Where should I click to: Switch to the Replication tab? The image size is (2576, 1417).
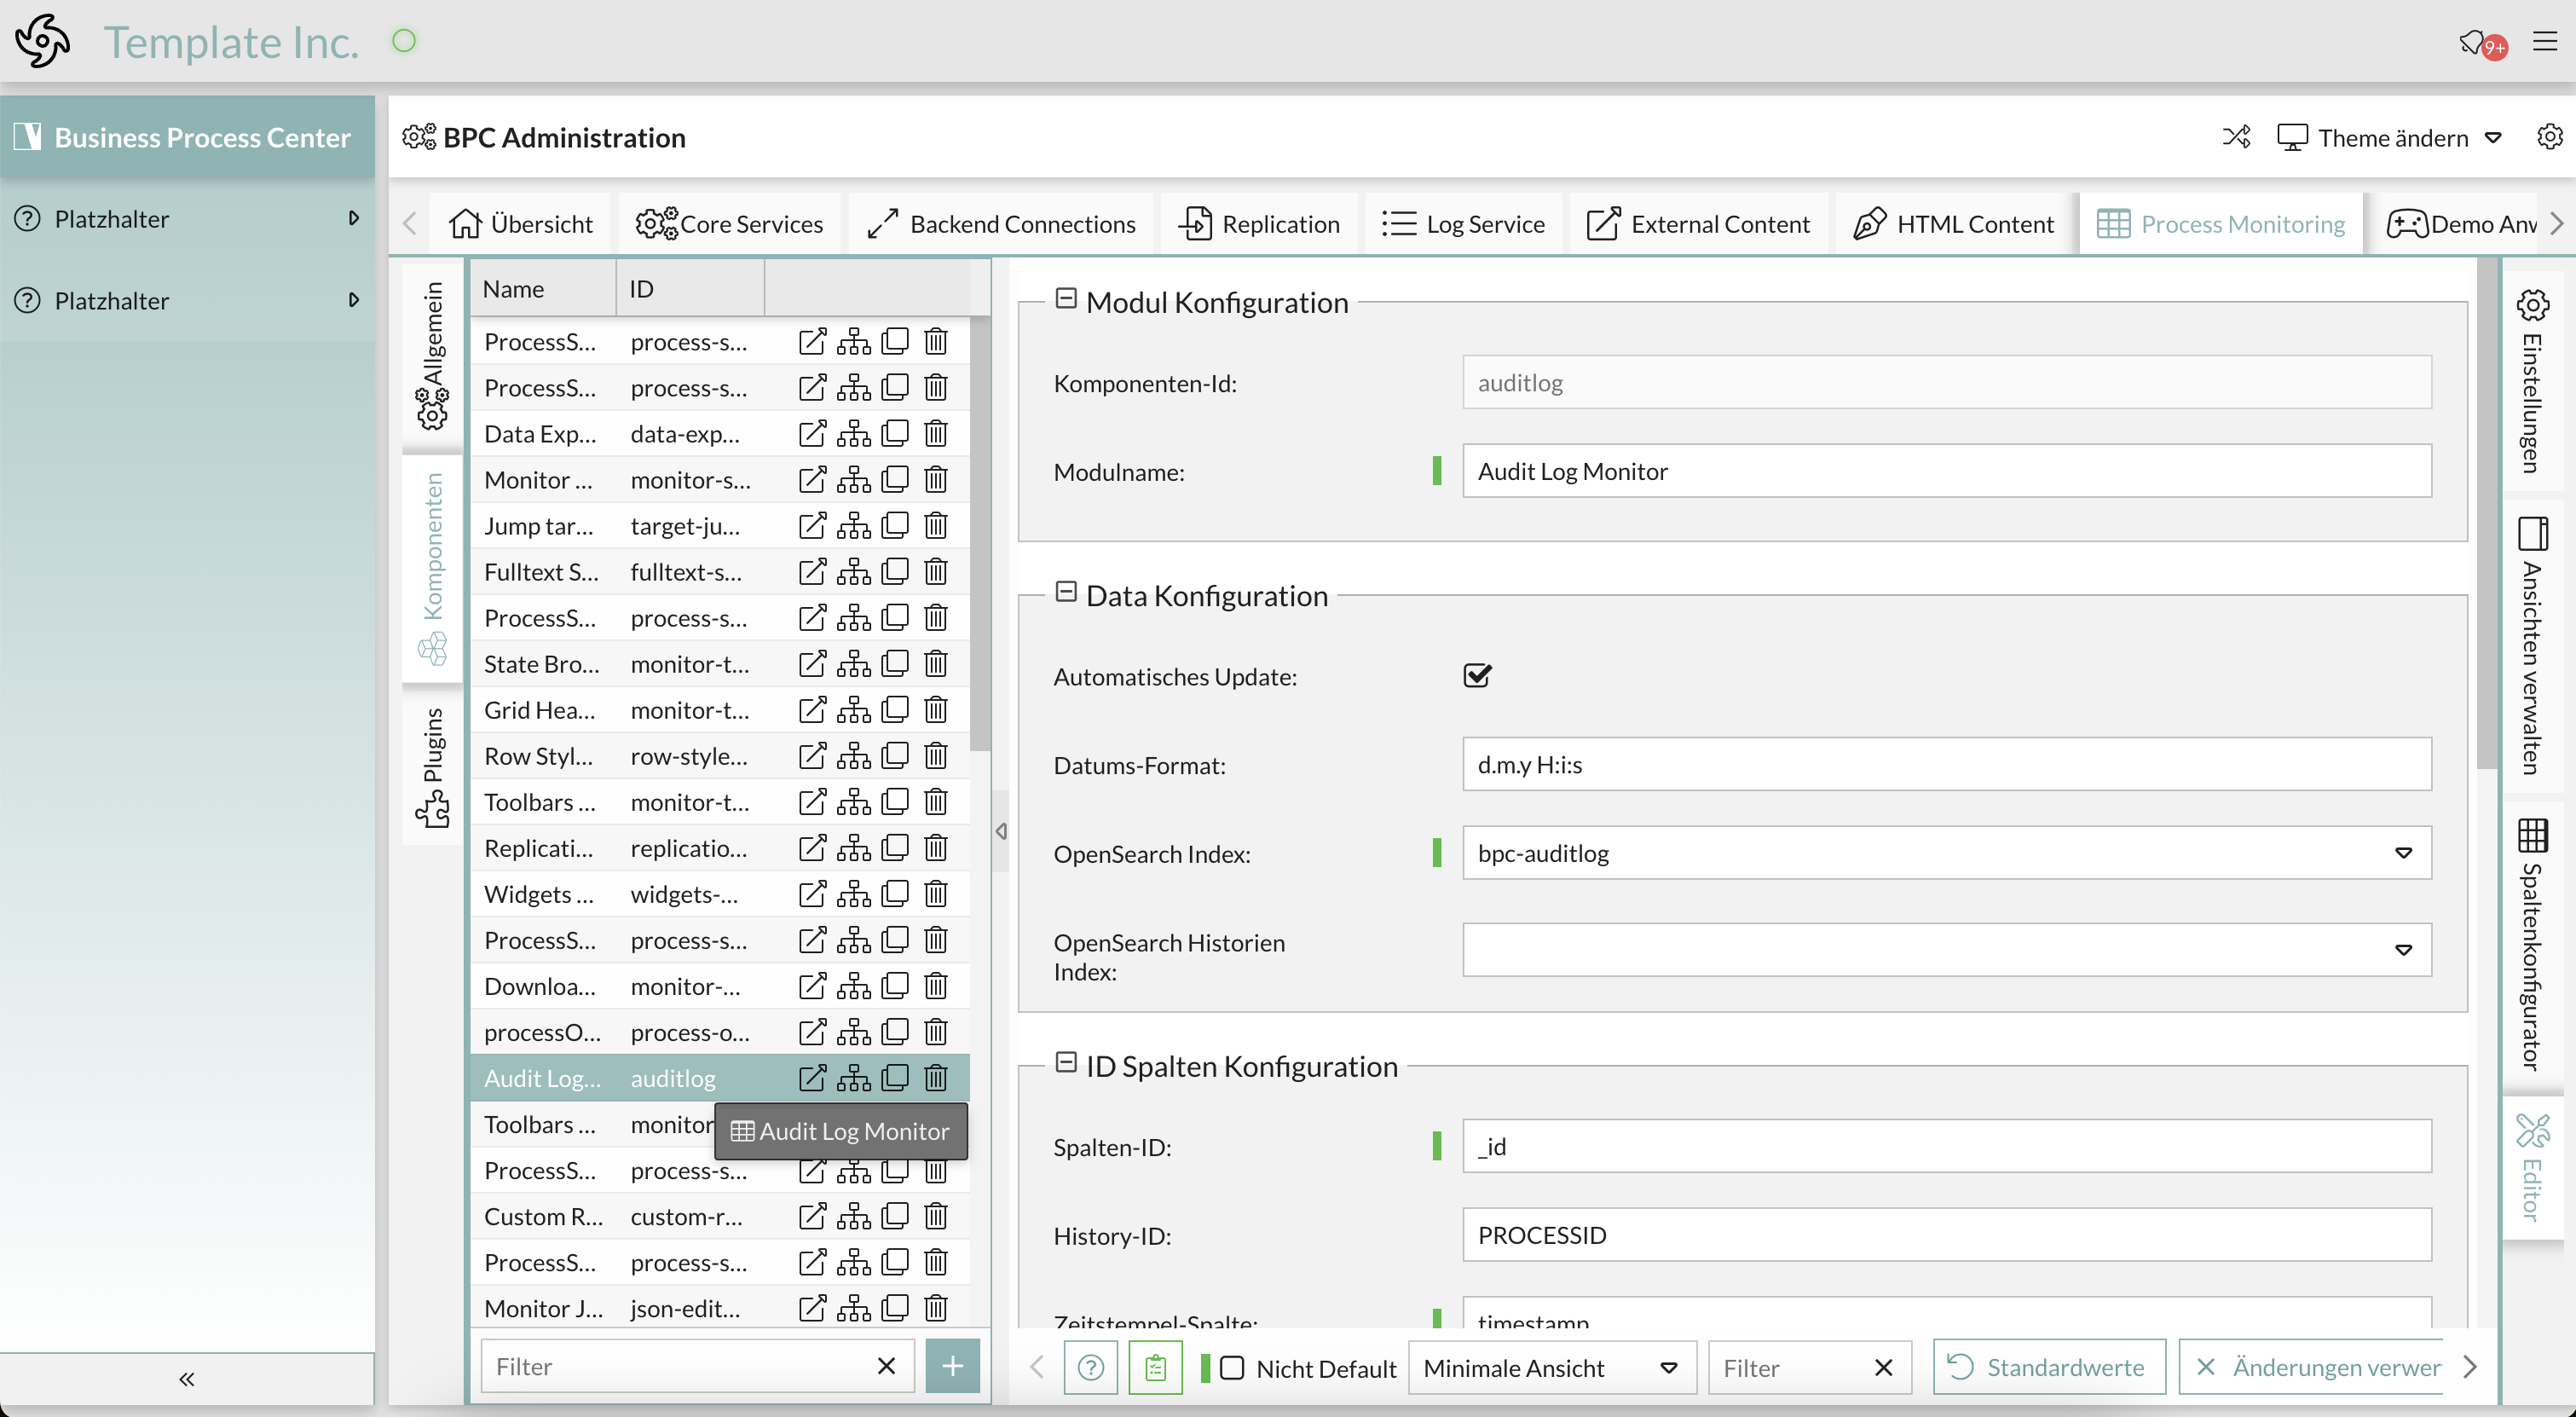(x=1259, y=223)
